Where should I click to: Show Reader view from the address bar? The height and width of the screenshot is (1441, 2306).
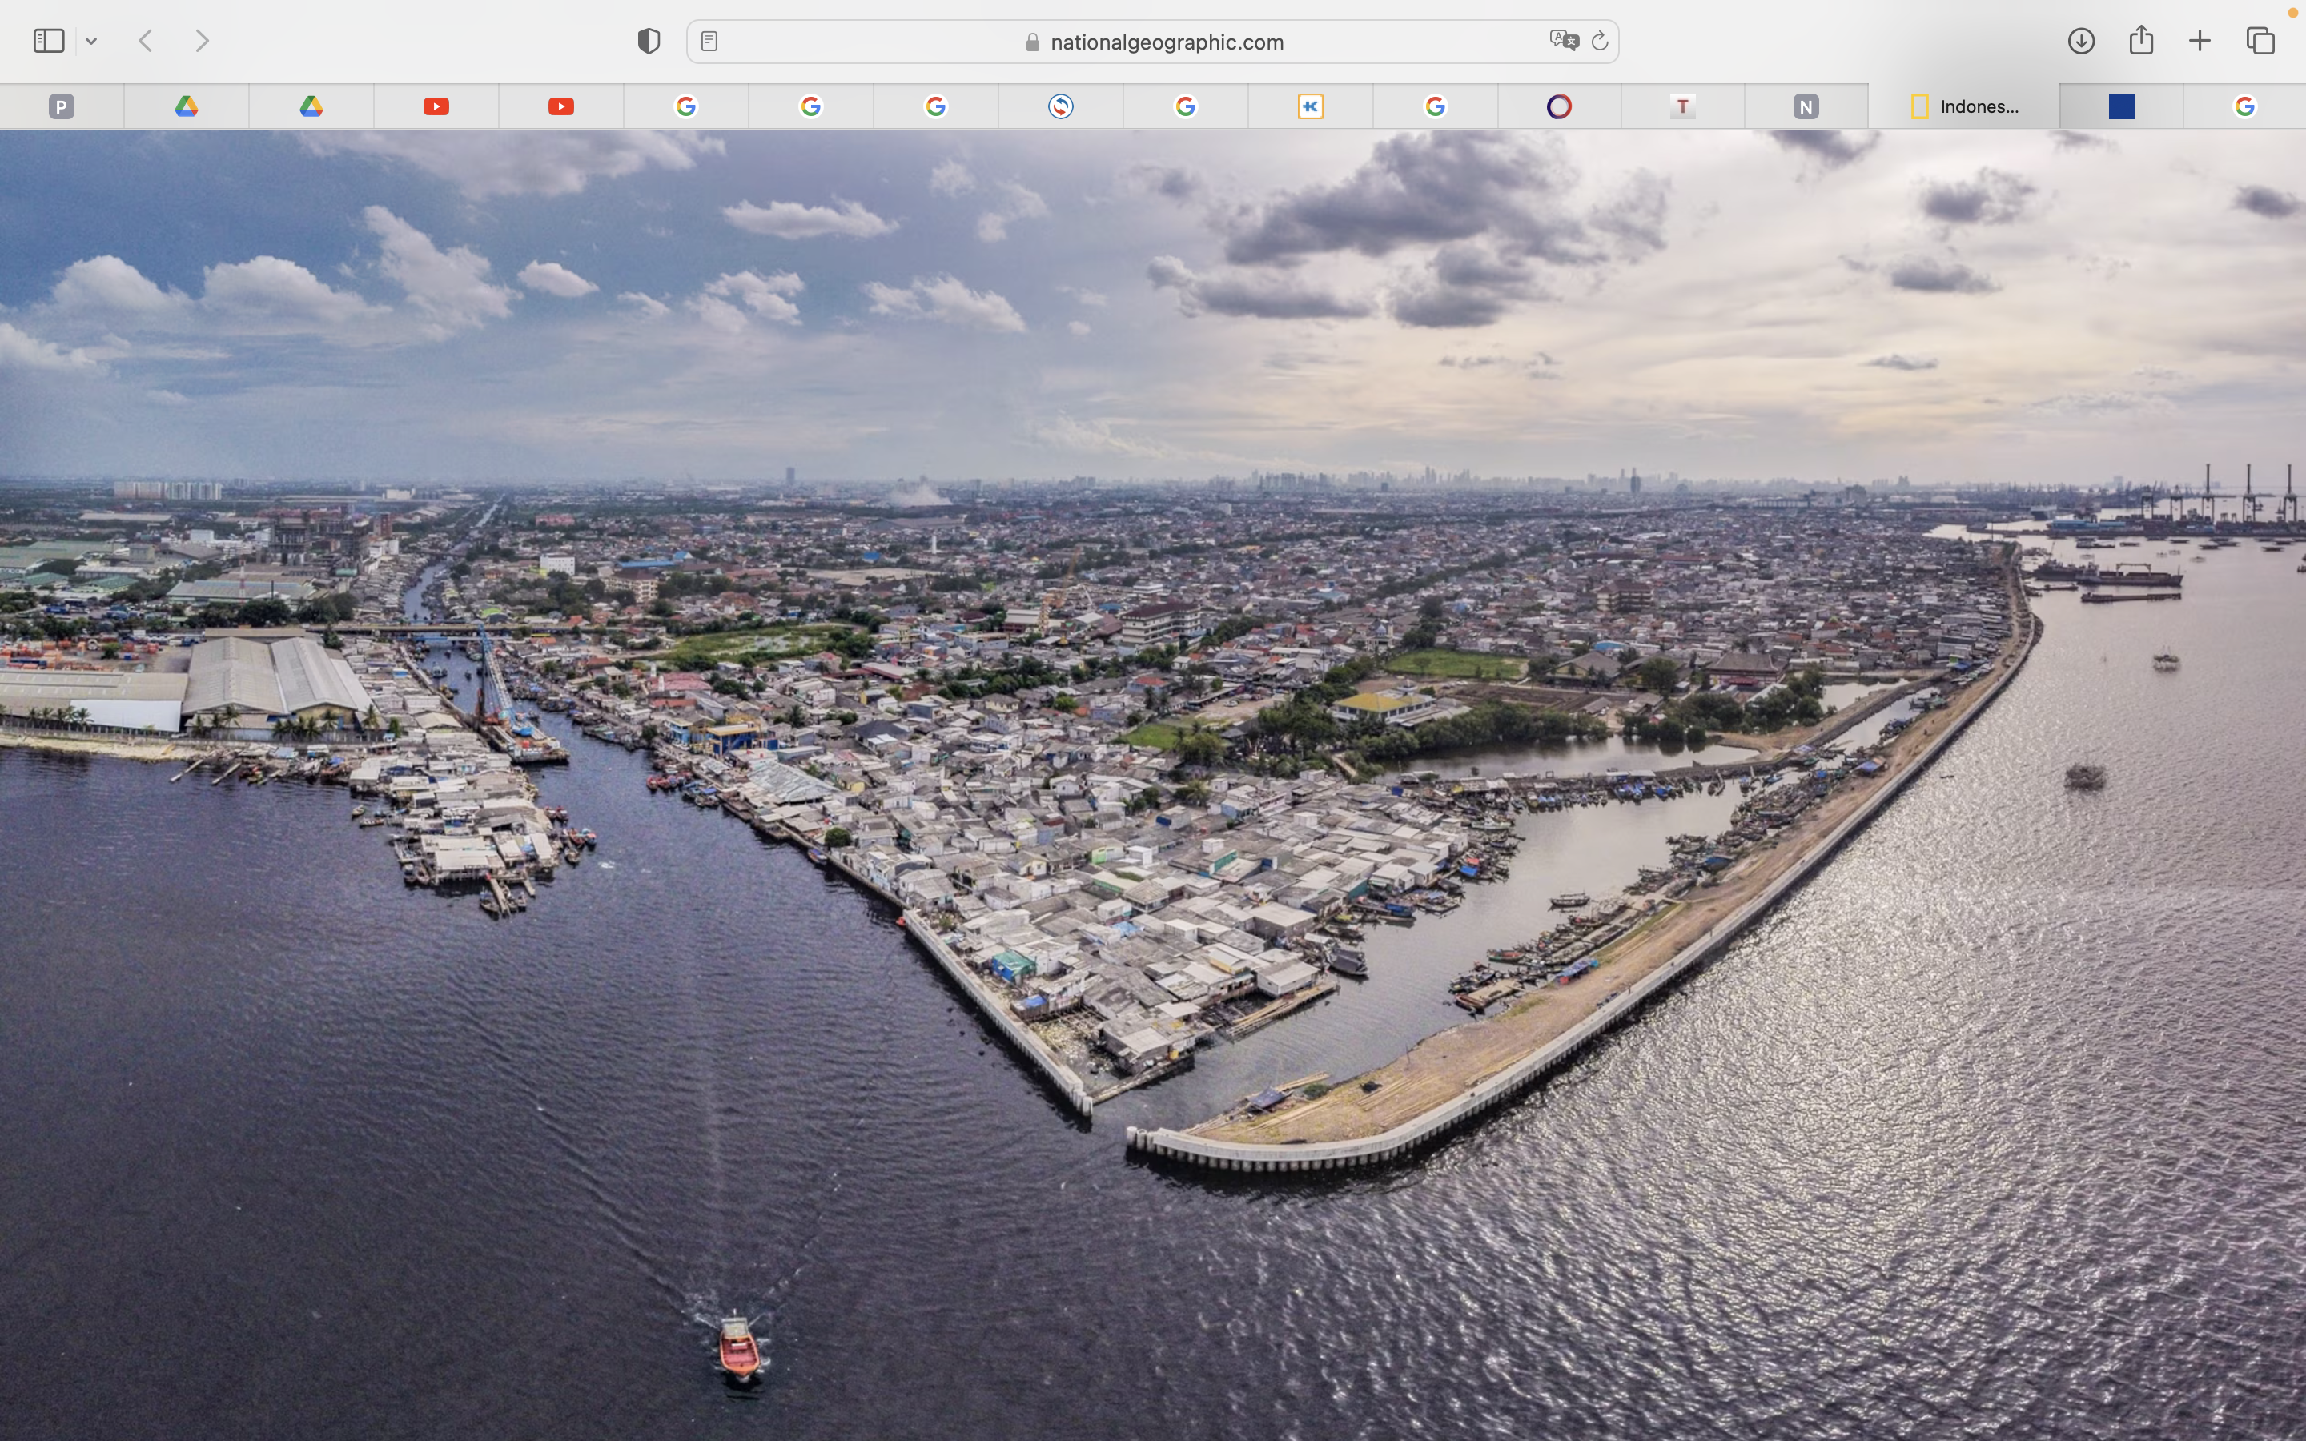coord(709,41)
